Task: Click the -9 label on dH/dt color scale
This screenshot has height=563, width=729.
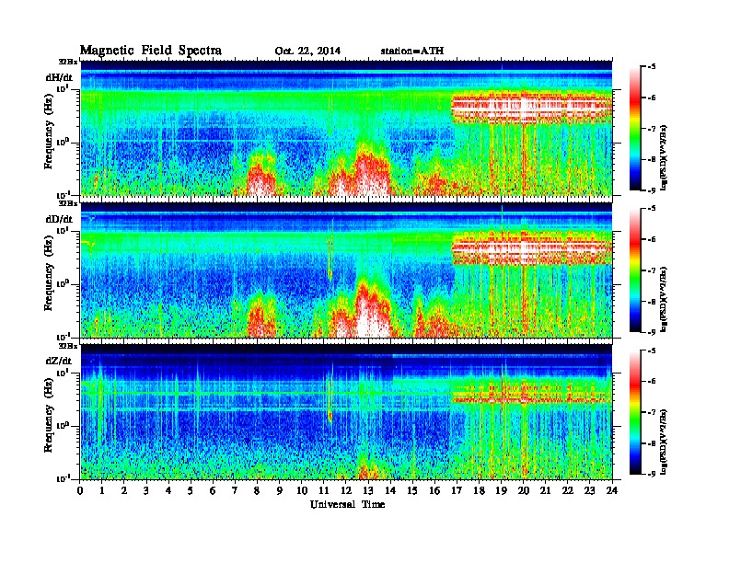Action: pyautogui.click(x=652, y=190)
